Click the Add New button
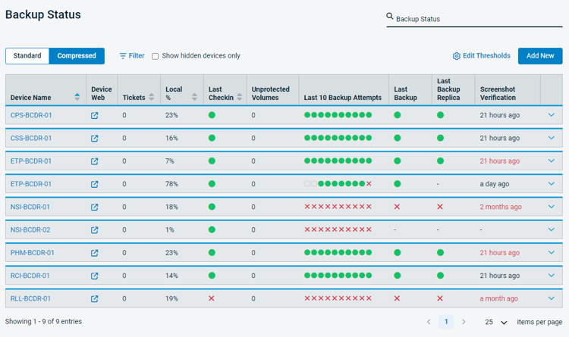 point(540,56)
